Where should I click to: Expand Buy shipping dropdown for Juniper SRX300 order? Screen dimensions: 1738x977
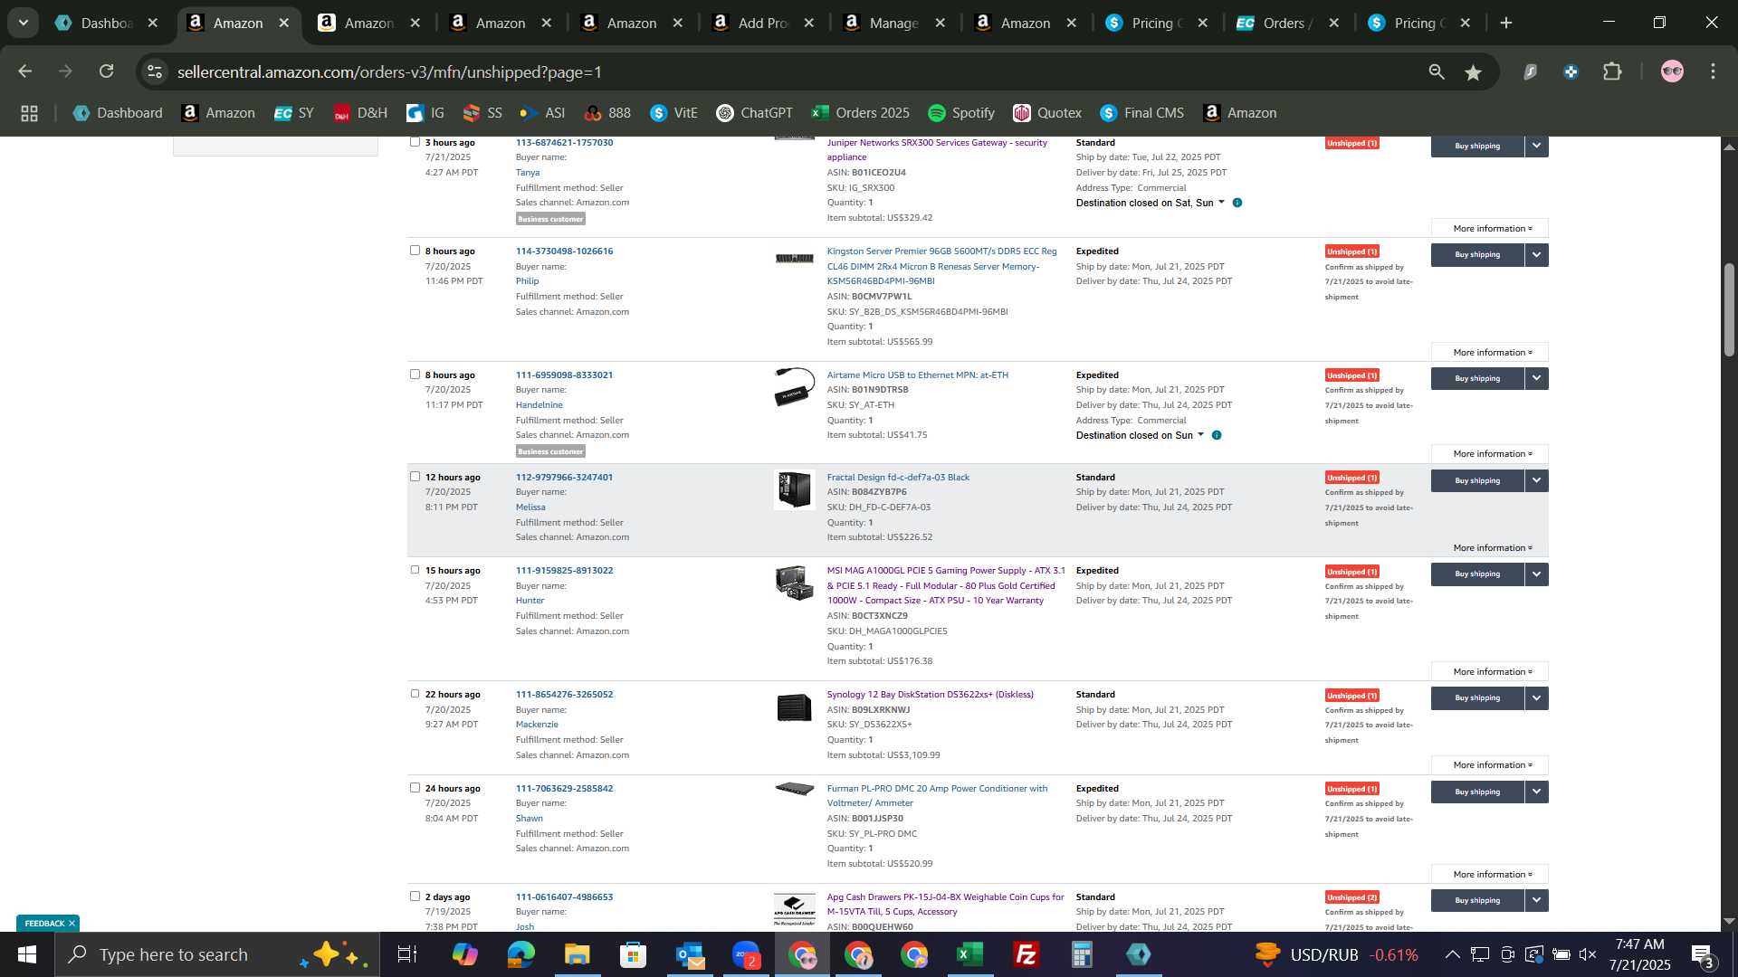pyautogui.click(x=1536, y=146)
